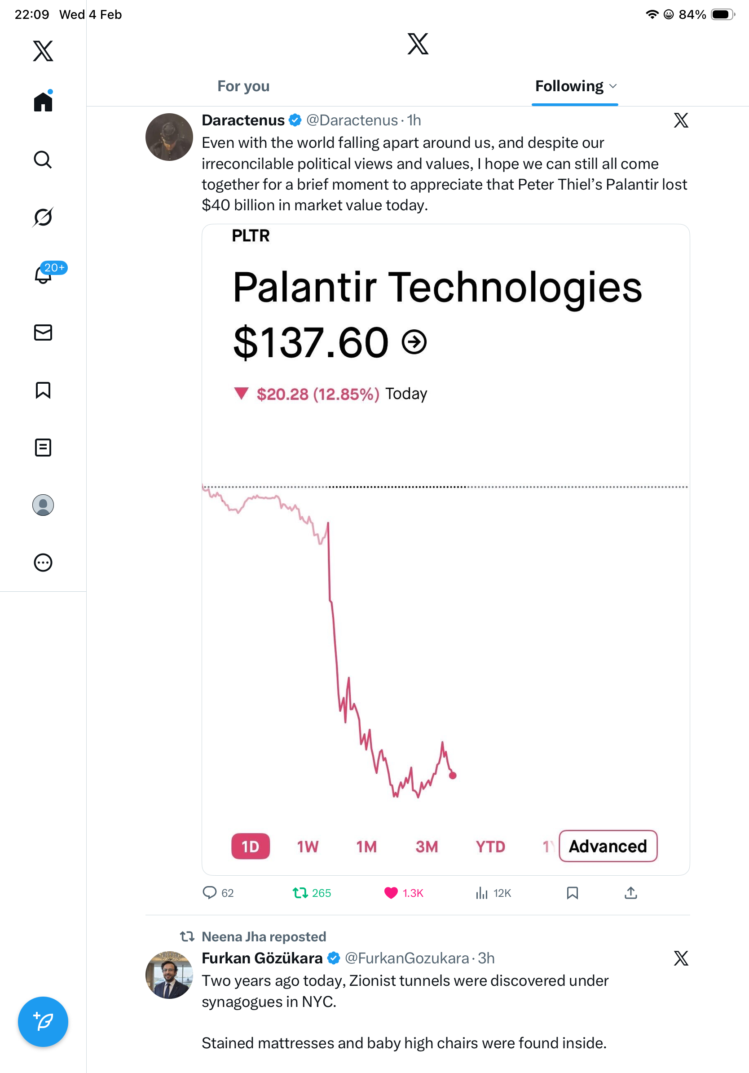Click the Advanced chart button
Image resolution: width=749 pixels, height=1073 pixels.
tap(608, 847)
